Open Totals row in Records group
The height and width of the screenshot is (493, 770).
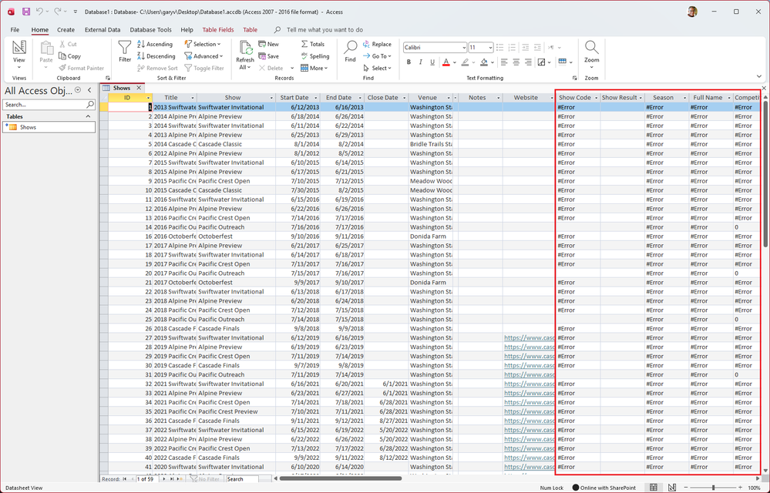(313, 44)
